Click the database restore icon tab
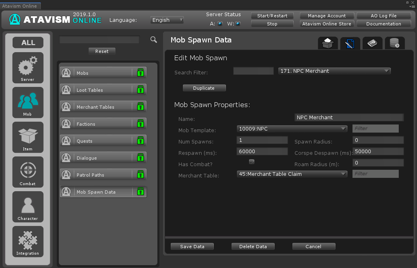The width and height of the screenshot is (417, 268). pyautogui.click(x=394, y=43)
